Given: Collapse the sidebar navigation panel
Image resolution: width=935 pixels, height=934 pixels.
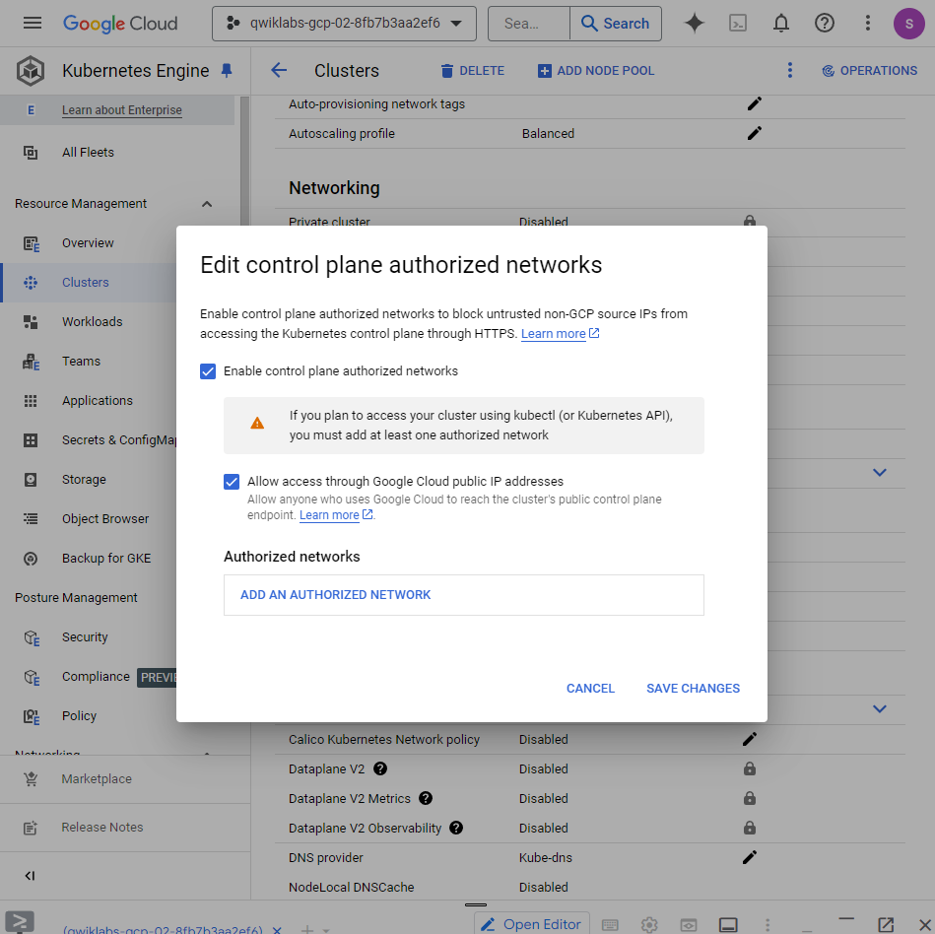Looking at the screenshot, I should click(x=30, y=876).
